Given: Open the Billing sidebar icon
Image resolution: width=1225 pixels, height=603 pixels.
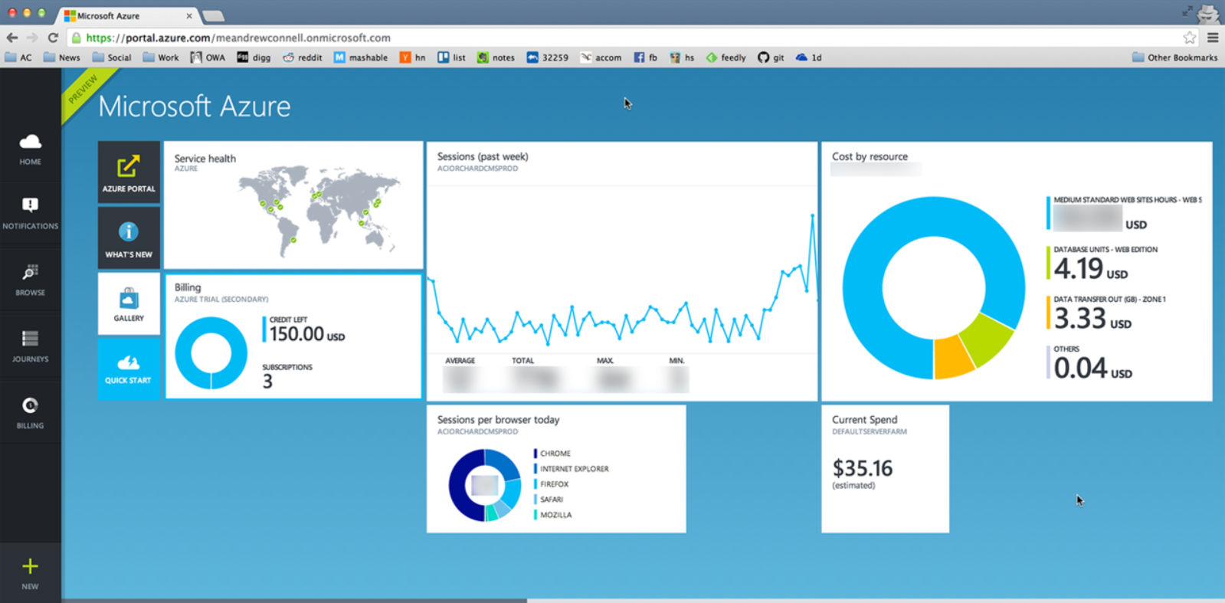Looking at the screenshot, I should point(30,412).
